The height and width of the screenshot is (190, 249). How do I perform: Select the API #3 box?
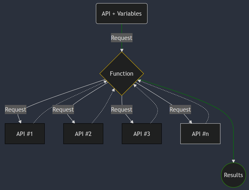[142, 134]
